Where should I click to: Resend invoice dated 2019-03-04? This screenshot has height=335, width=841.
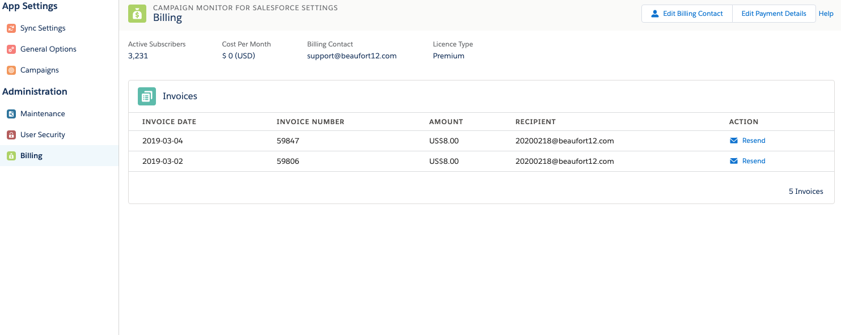click(747, 141)
